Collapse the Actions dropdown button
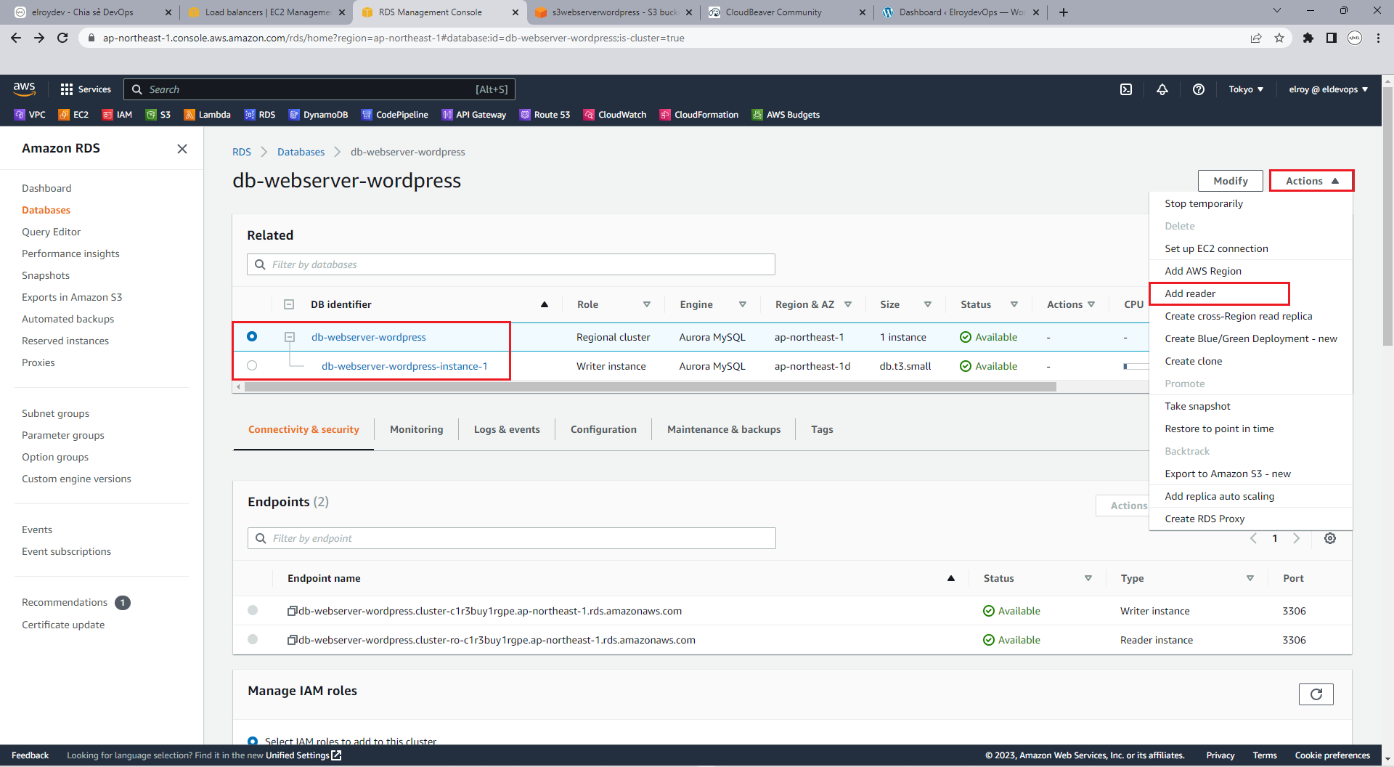 (x=1311, y=181)
